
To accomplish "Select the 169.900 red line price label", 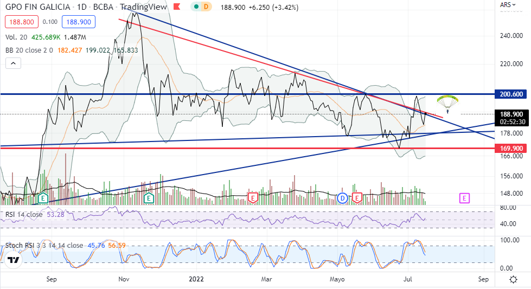I will pyautogui.click(x=511, y=148).
